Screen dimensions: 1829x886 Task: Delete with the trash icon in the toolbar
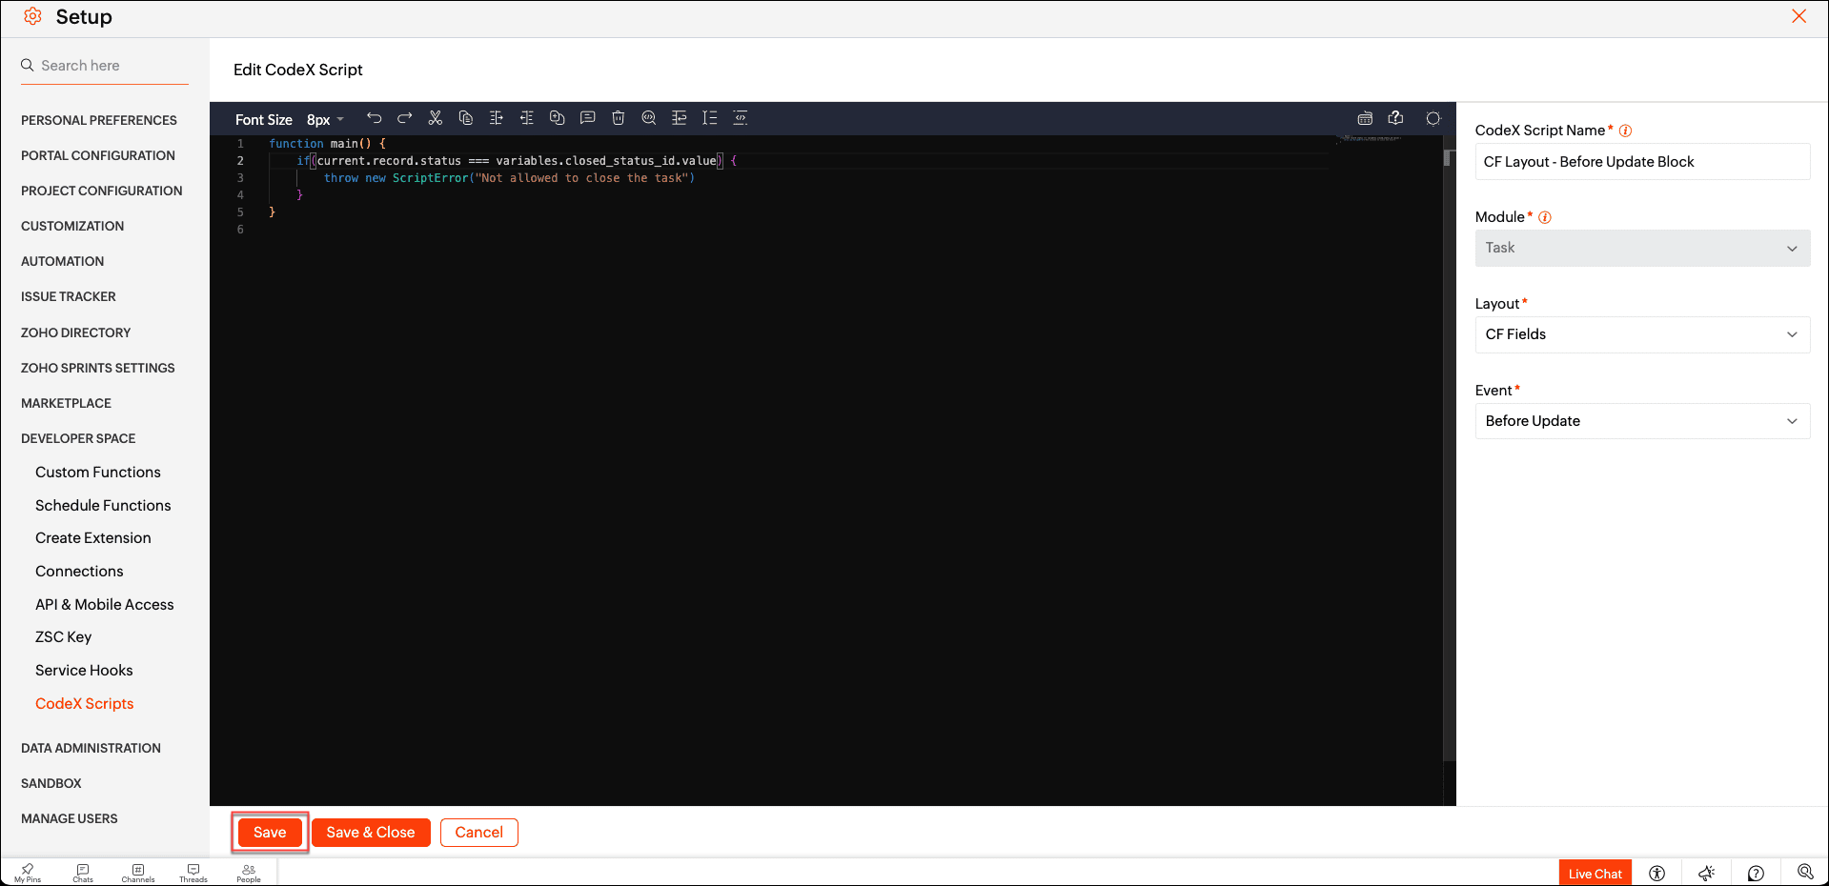pyautogui.click(x=619, y=118)
